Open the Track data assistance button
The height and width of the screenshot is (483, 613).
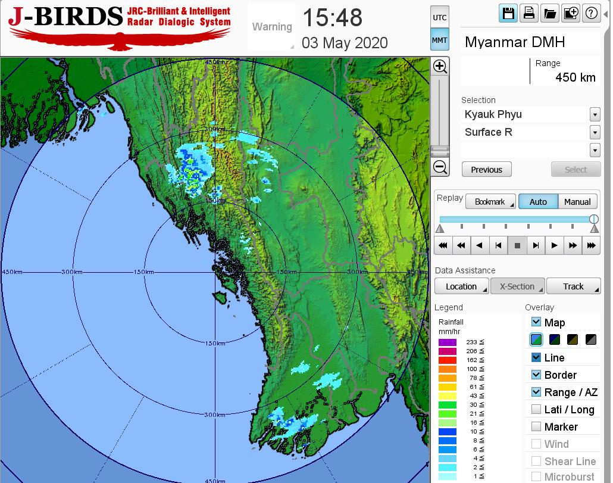point(573,286)
